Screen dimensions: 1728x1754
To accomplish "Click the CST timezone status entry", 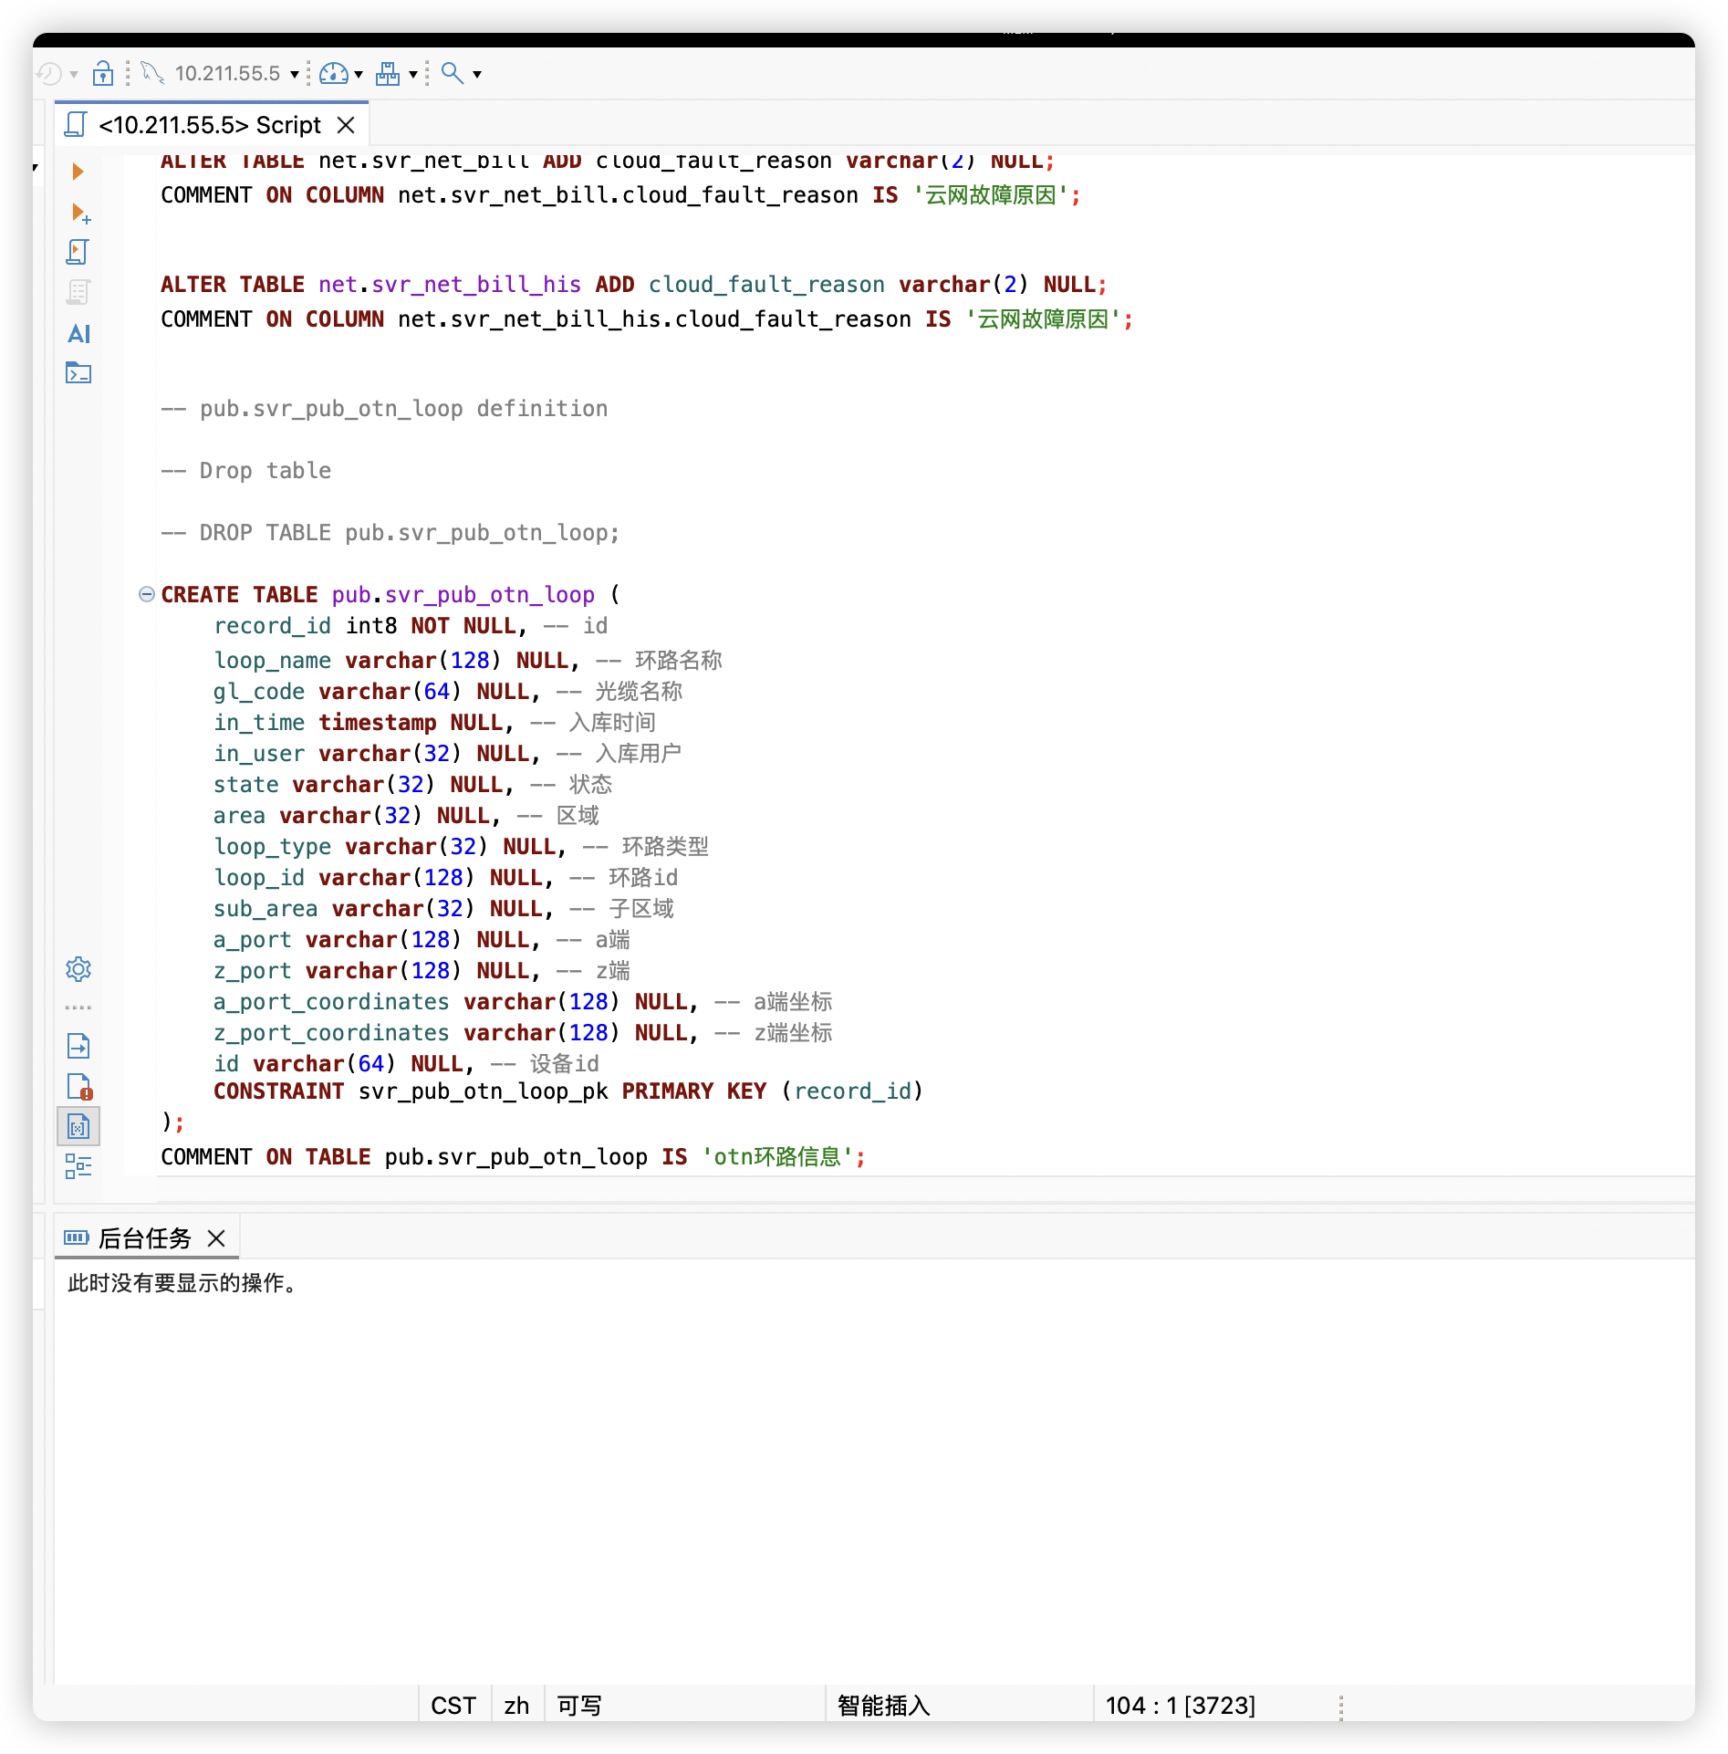I will (453, 1705).
